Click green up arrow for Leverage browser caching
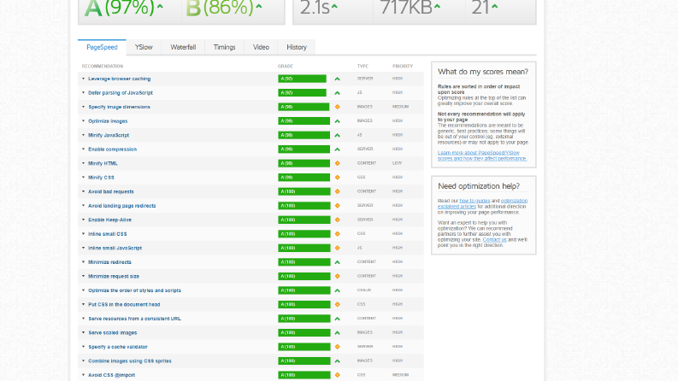Viewport: 678px width, 381px height. click(x=337, y=79)
